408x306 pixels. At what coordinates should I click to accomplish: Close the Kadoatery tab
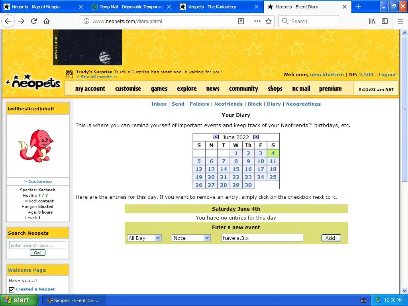(x=257, y=7)
